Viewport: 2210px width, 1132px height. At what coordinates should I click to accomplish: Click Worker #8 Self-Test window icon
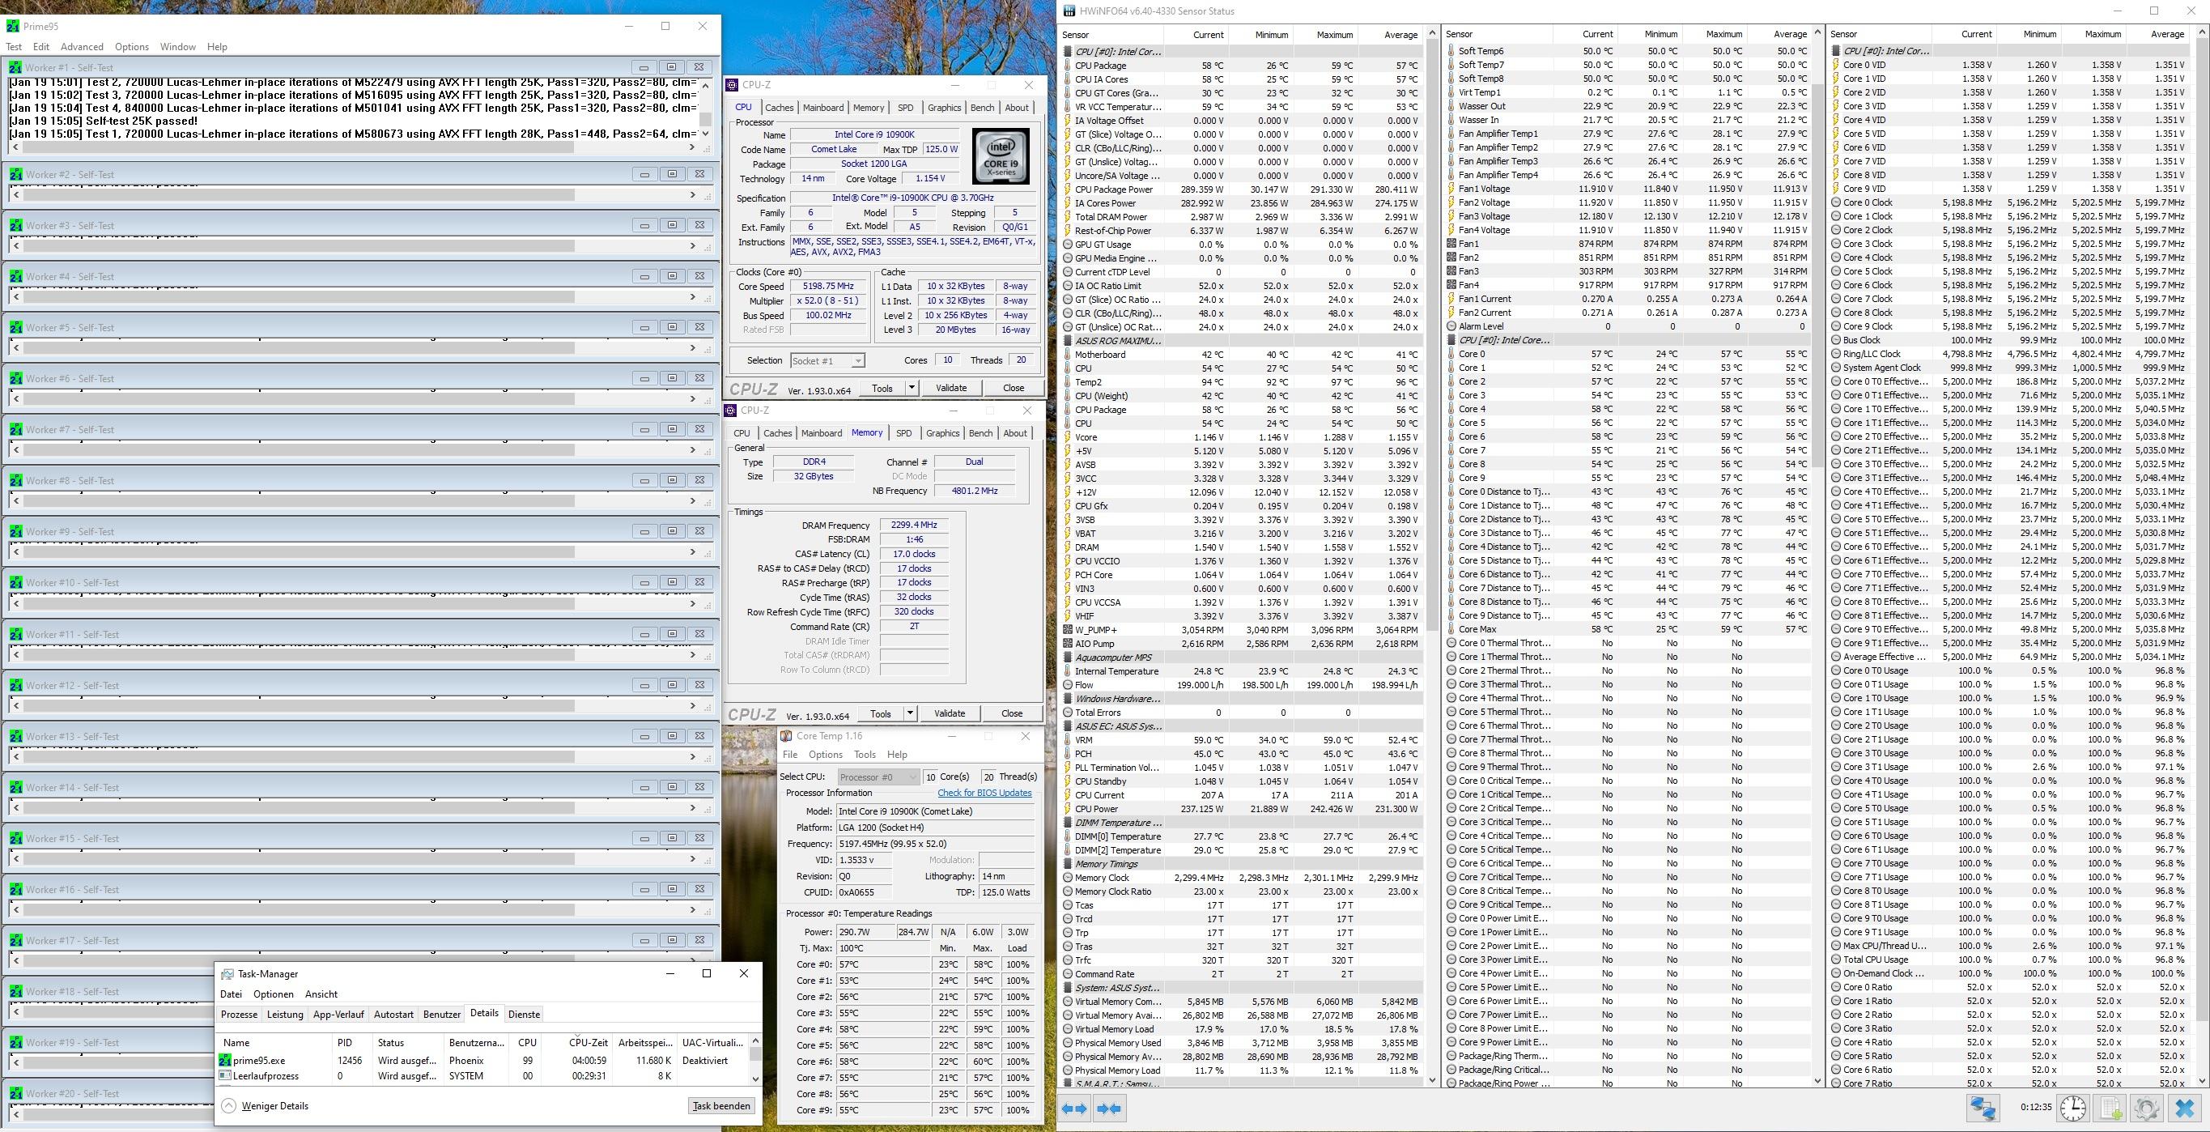15,481
